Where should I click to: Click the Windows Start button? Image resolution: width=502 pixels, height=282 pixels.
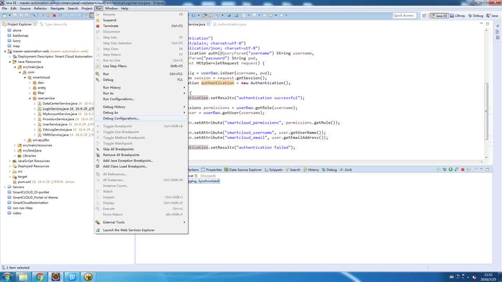pos(7,277)
